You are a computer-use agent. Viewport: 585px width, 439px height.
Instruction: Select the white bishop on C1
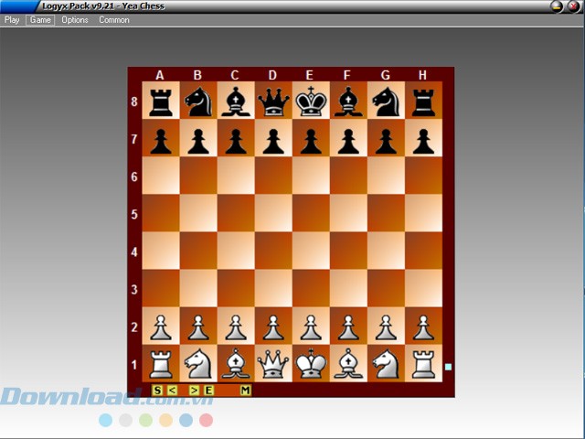pyautogui.click(x=236, y=363)
